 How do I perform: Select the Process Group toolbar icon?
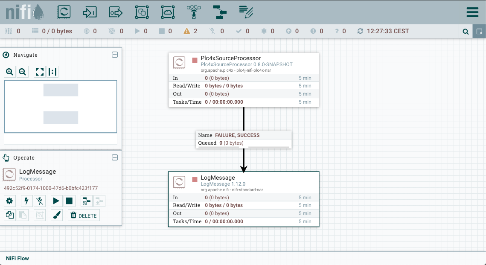(x=142, y=12)
